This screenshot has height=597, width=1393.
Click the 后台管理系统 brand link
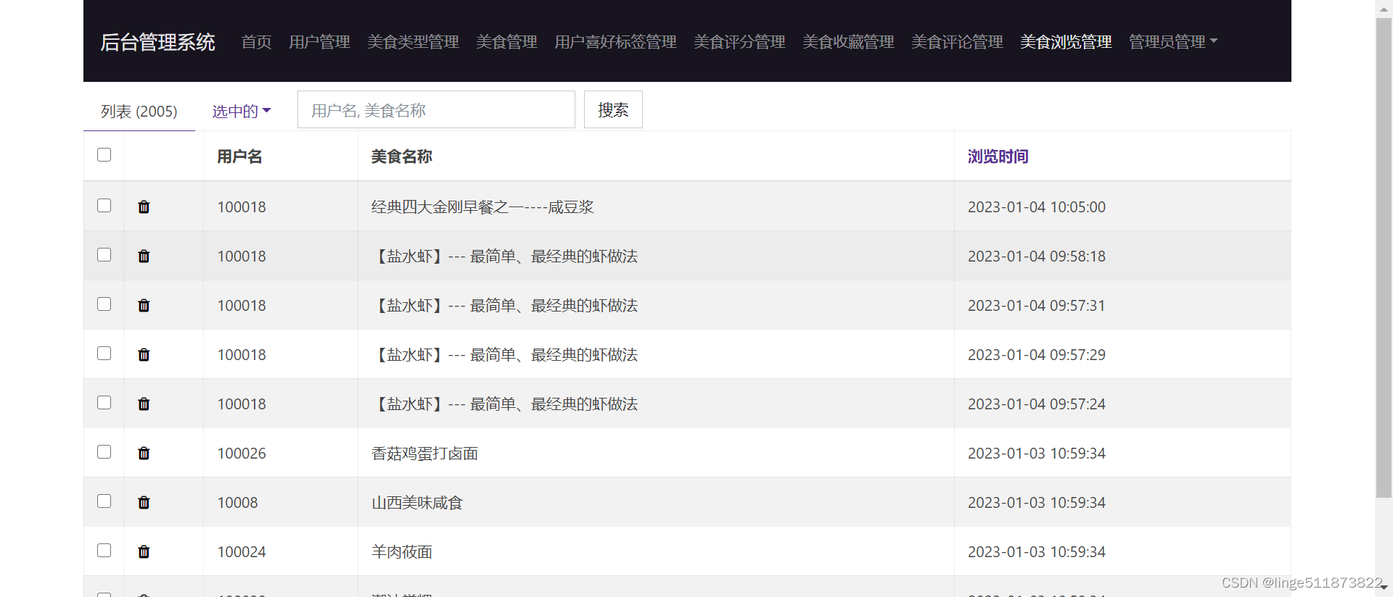coord(157,42)
